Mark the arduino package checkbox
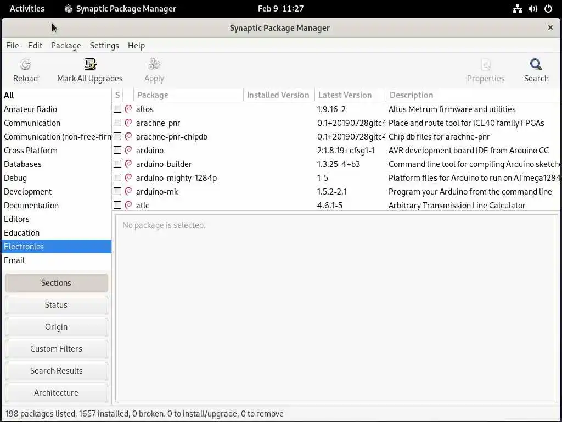 117,150
